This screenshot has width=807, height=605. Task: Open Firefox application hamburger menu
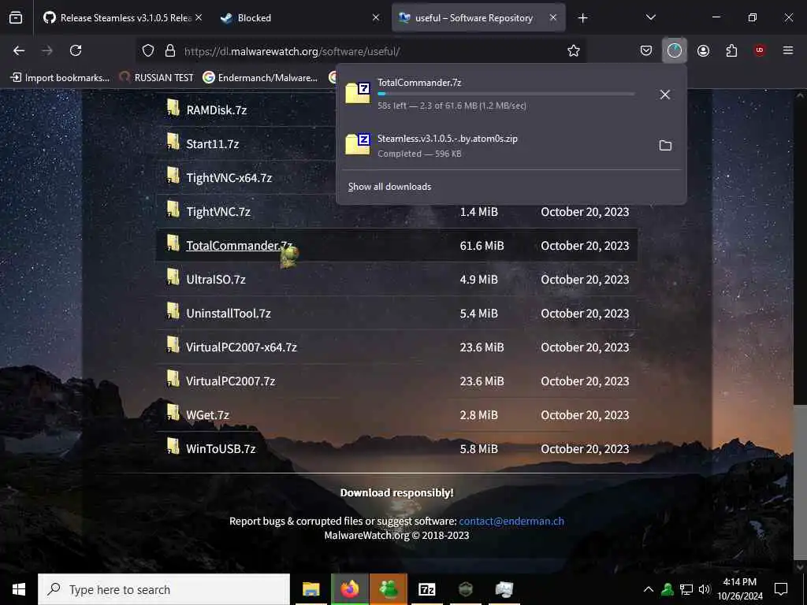[x=788, y=50]
